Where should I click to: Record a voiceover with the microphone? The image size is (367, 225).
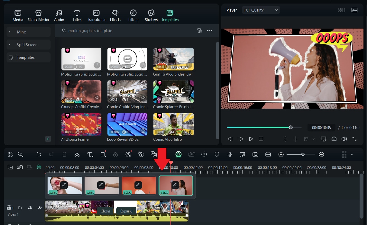coord(230,154)
